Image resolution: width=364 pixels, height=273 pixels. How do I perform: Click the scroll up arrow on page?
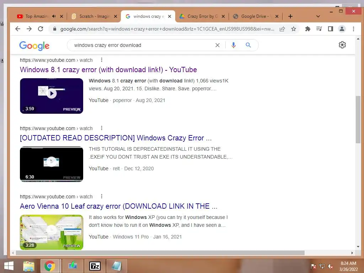(358, 39)
